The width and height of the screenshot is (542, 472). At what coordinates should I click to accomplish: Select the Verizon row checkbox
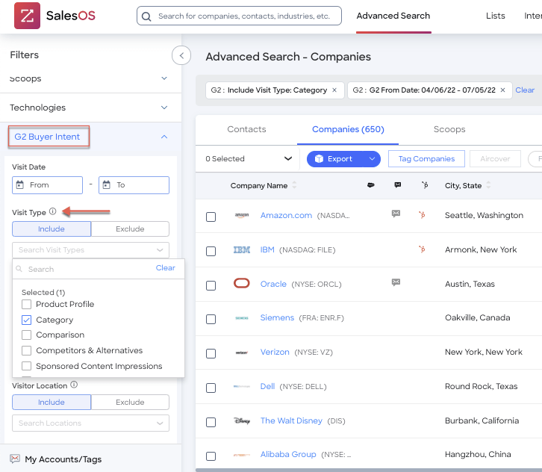tap(211, 354)
